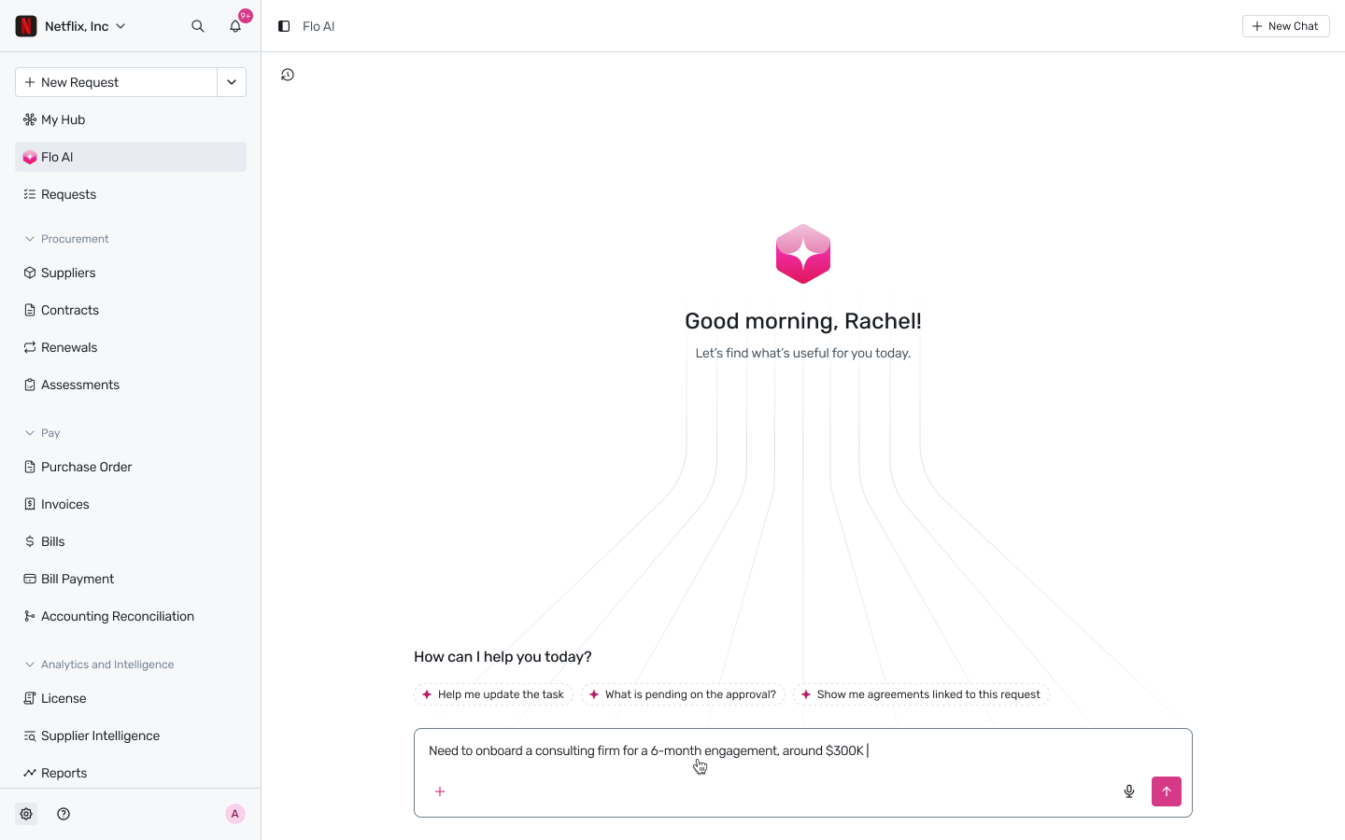Open Invoices page
This screenshot has height=840, width=1345.
tap(131, 504)
